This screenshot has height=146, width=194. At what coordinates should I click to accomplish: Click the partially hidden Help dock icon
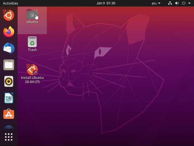[x=8, y=127]
